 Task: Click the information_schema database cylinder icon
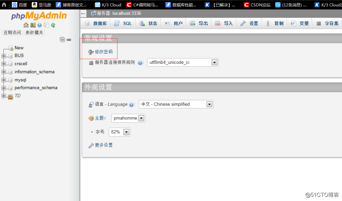tap(10, 72)
